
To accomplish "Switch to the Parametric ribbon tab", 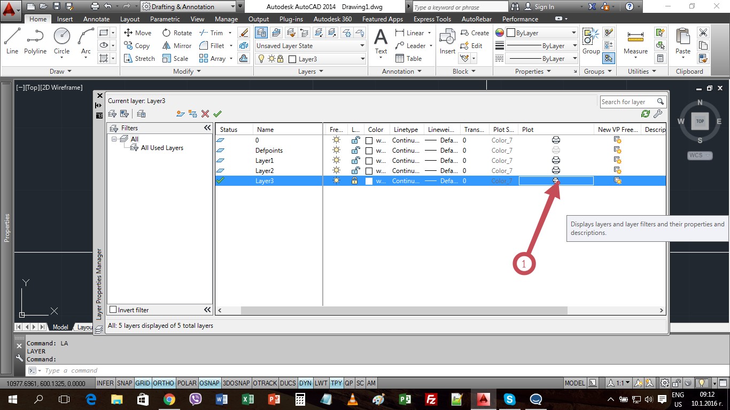I will (165, 19).
